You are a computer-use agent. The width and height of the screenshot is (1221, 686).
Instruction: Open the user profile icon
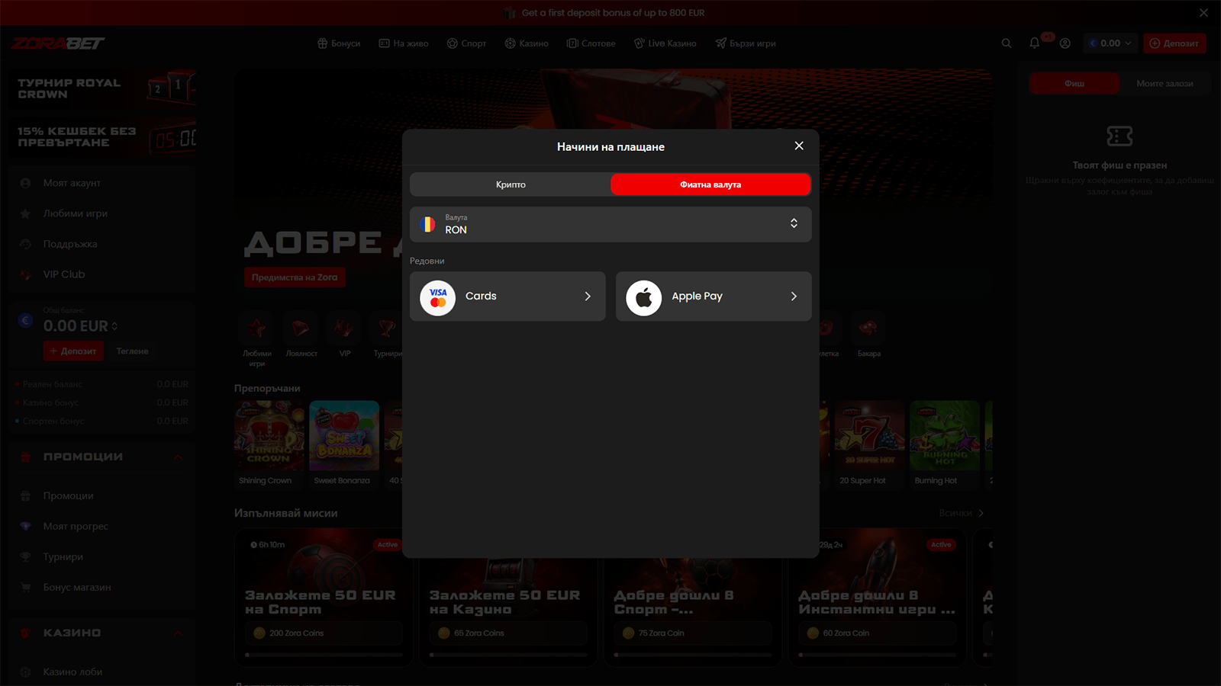pyautogui.click(x=1065, y=43)
